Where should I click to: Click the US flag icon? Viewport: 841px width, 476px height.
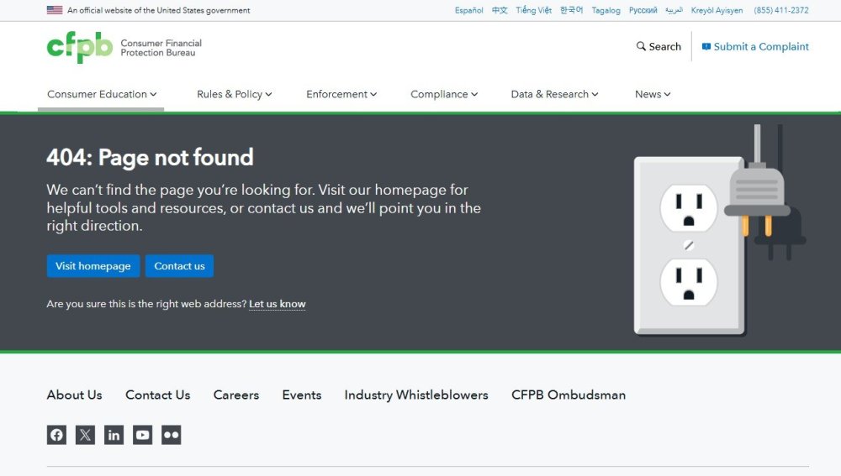pyautogui.click(x=55, y=9)
